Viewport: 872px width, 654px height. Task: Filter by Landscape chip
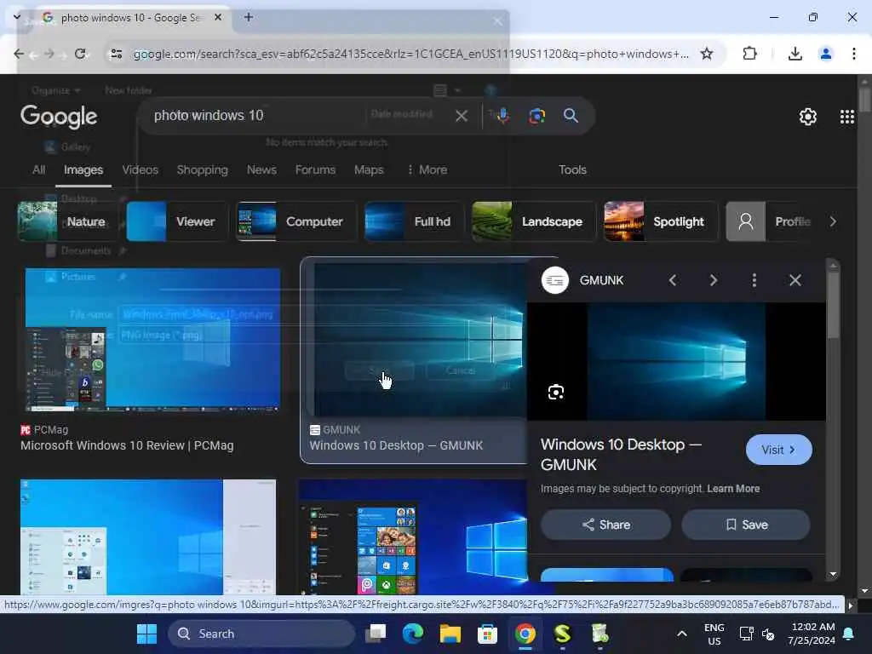pyautogui.click(x=533, y=221)
